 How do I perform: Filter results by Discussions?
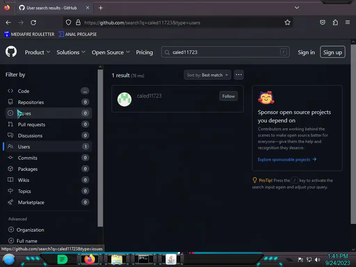(48, 136)
